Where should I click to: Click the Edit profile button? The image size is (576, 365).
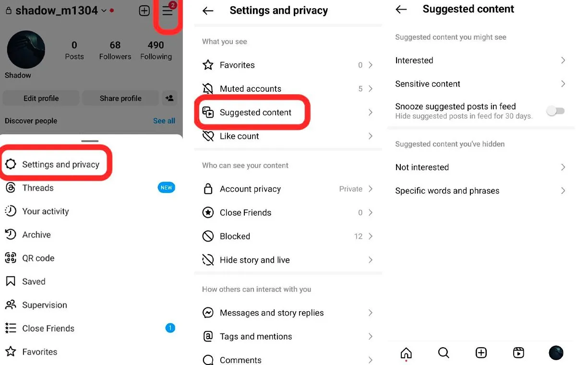41,98
